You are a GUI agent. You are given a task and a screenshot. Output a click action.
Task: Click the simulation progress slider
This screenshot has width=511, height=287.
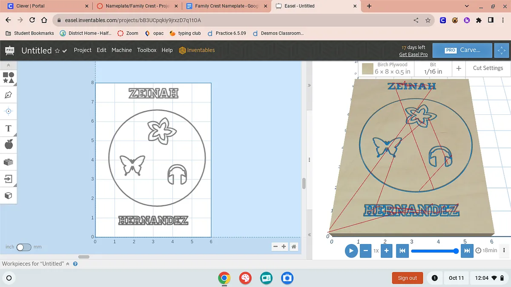click(433, 251)
